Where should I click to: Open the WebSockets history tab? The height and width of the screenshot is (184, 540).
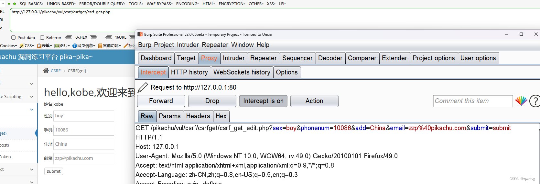click(x=242, y=72)
